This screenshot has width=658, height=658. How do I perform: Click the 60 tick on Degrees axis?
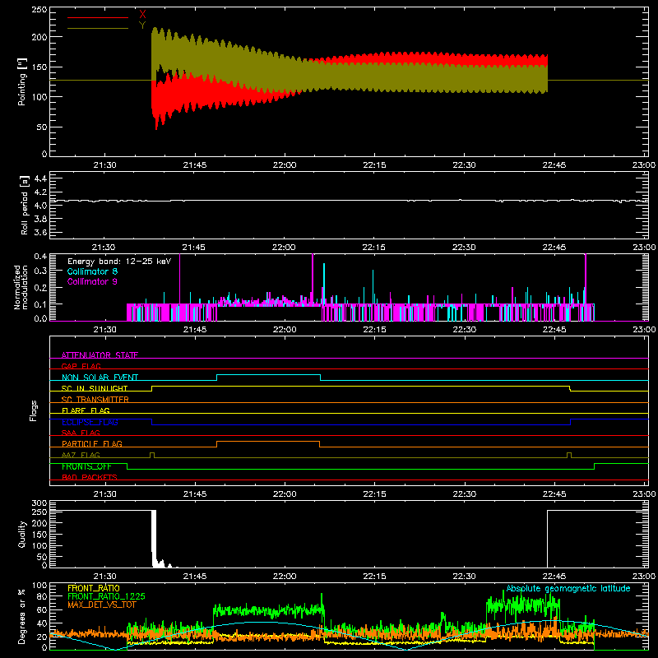[x=42, y=609]
